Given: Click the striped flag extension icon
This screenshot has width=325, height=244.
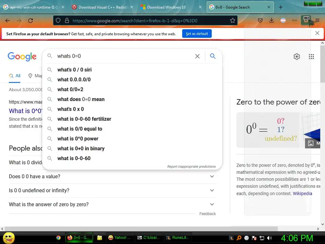Looking at the screenshot, I should 283,20.
